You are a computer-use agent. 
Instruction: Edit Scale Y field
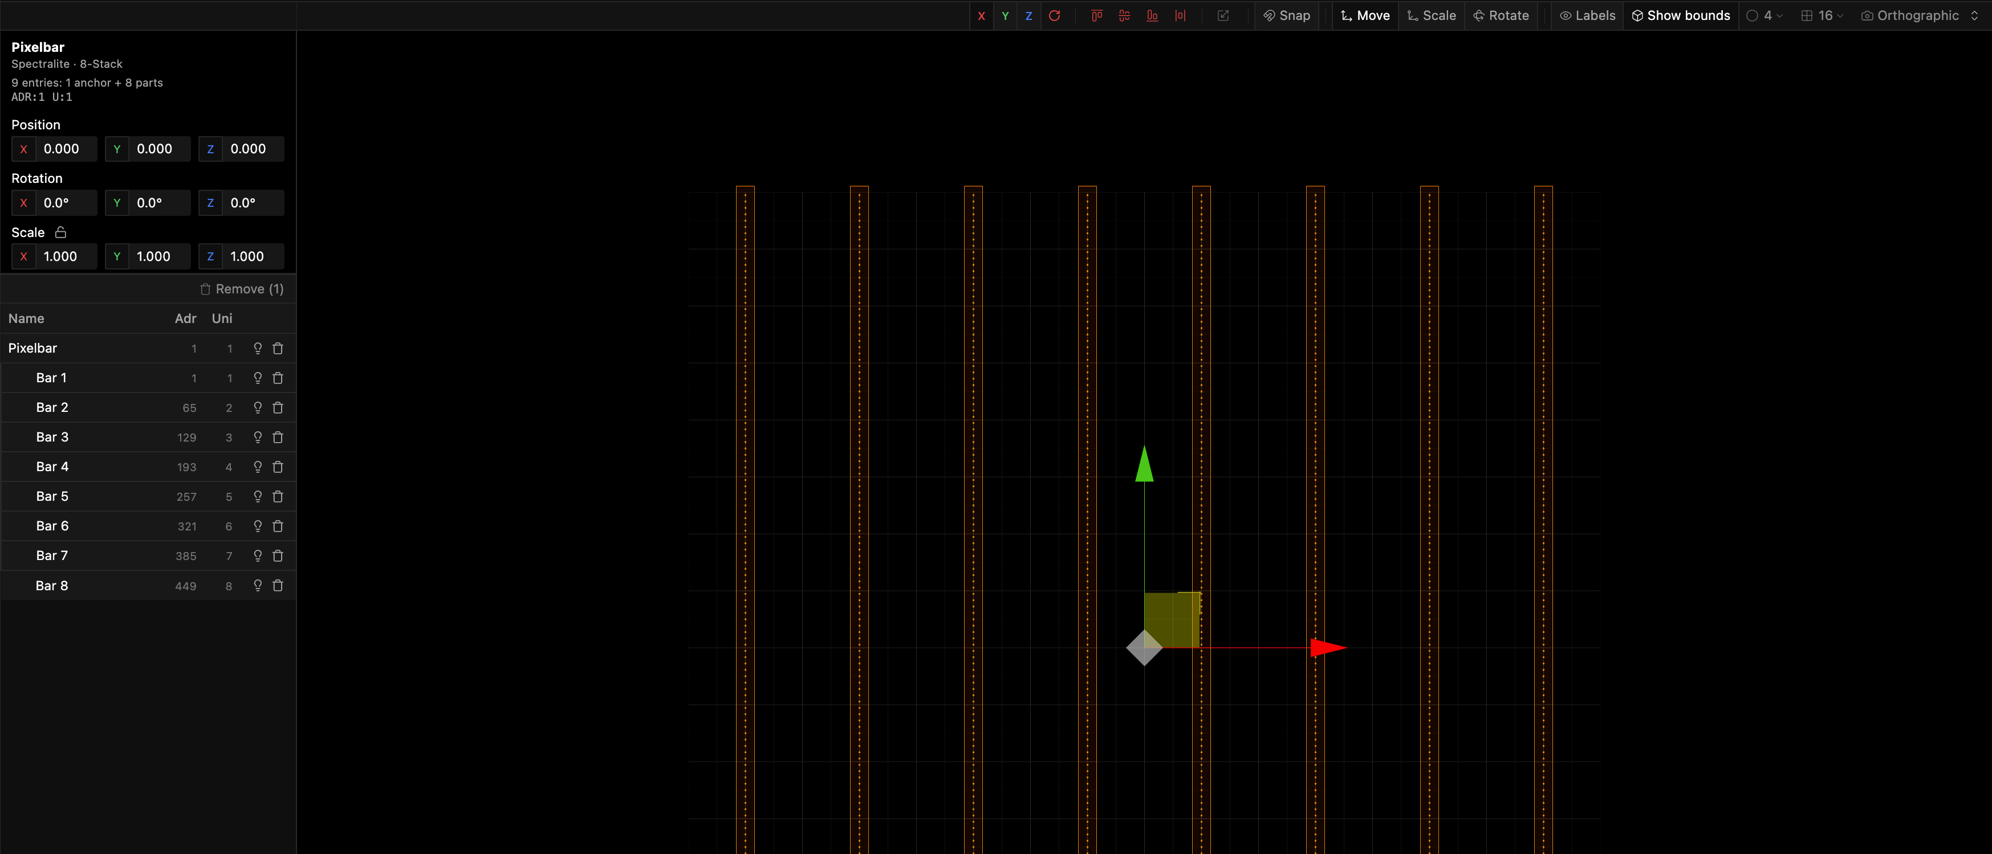(x=148, y=256)
